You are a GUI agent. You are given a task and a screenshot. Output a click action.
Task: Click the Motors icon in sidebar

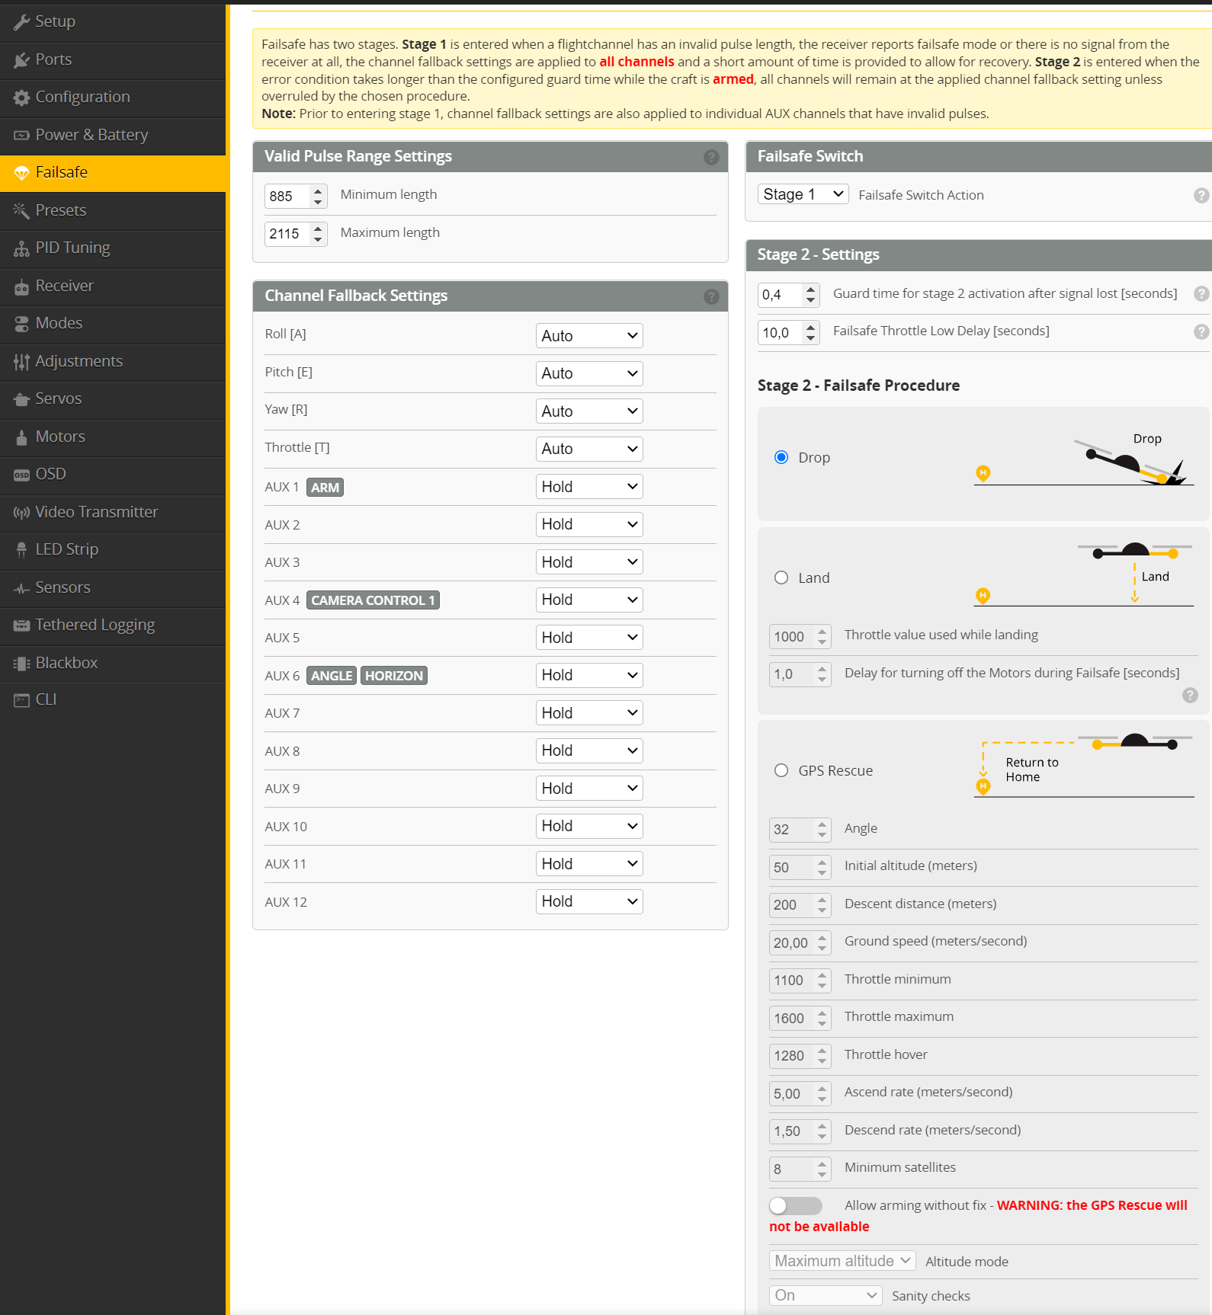21,437
